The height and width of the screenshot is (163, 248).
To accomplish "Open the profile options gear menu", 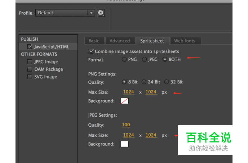I will (101, 13).
